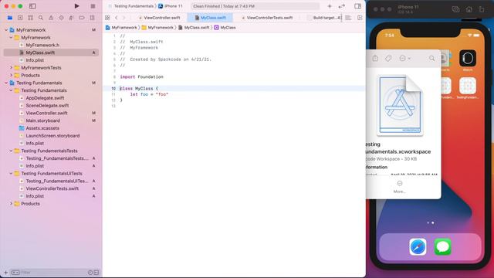Open the MyClass symbol breadcrumb
The image size is (494, 278).
click(x=225, y=28)
